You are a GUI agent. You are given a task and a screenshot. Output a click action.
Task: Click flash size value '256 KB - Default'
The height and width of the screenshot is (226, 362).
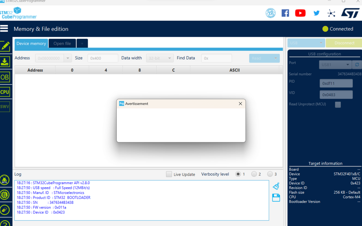point(347,192)
